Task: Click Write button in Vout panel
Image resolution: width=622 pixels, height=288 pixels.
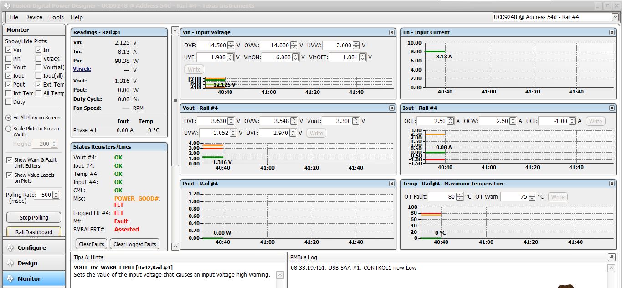Action: [316, 133]
